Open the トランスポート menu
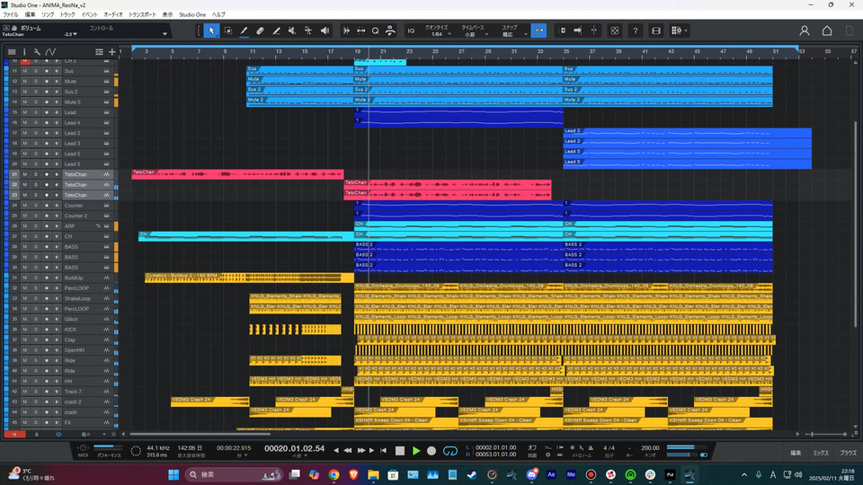The height and width of the screenshot is (485, 863). coord(141,15)
